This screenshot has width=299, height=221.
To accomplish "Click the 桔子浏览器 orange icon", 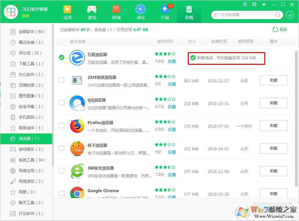I will point(77,148).
